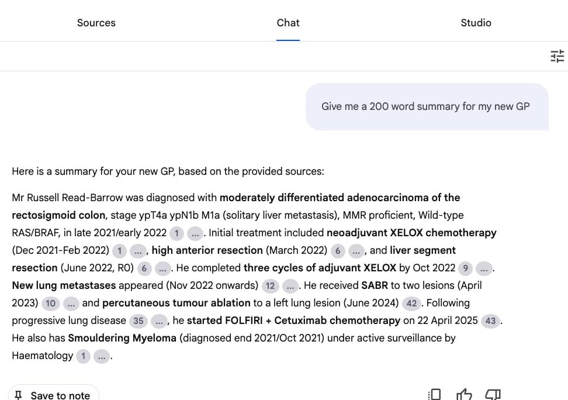Open citation 9 after Oct 2022
Viewport: 568px width, 400px height.
coord(465,268)
